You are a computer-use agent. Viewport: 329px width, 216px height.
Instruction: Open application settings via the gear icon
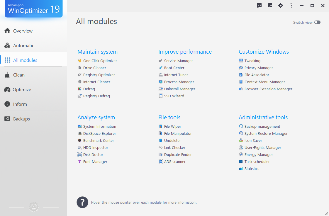click(281, 5)
